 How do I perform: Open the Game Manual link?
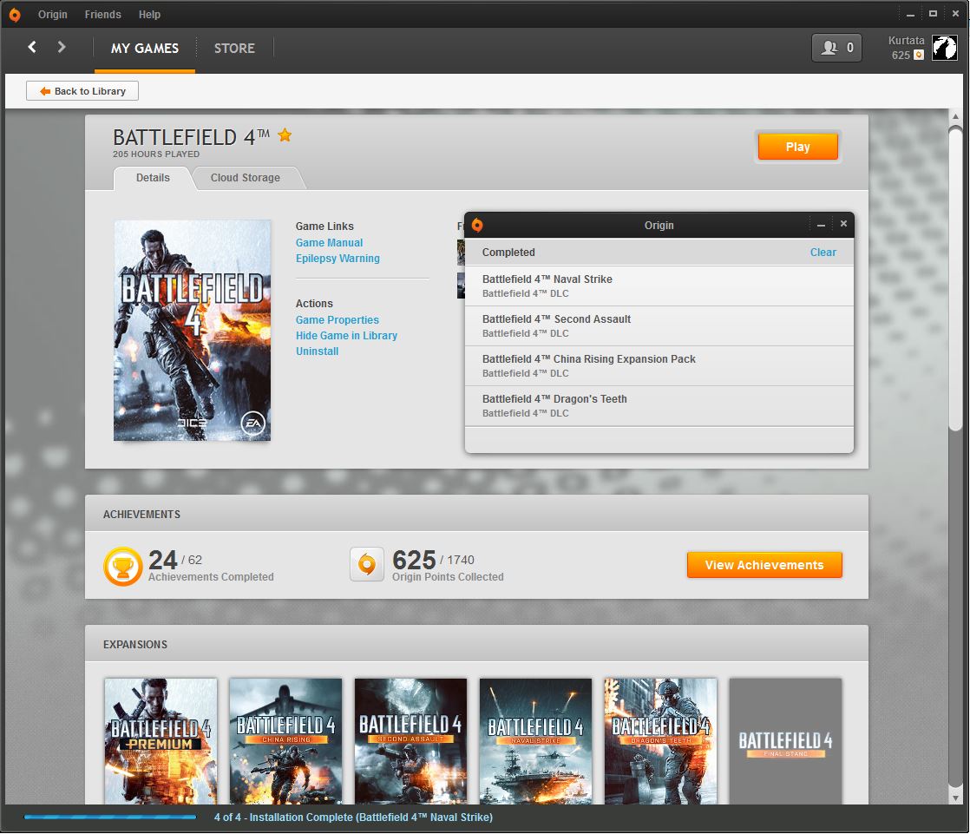(329, 243)
